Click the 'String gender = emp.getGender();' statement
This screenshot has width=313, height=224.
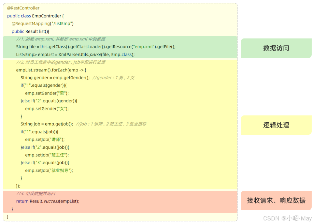click(x=55, y=78)
